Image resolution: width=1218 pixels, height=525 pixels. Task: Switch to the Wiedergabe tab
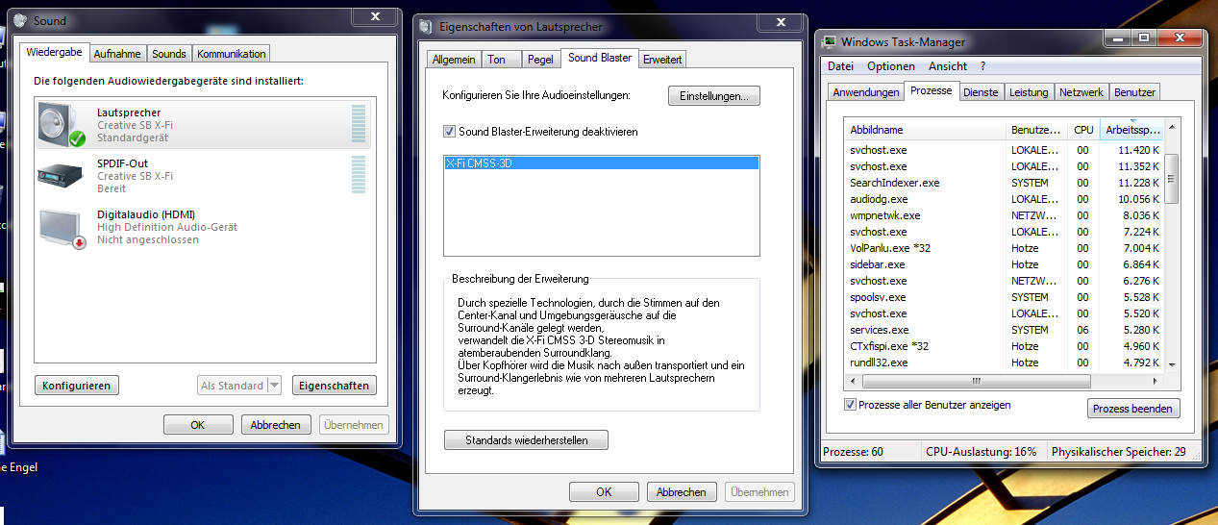(x=55, y=52)
